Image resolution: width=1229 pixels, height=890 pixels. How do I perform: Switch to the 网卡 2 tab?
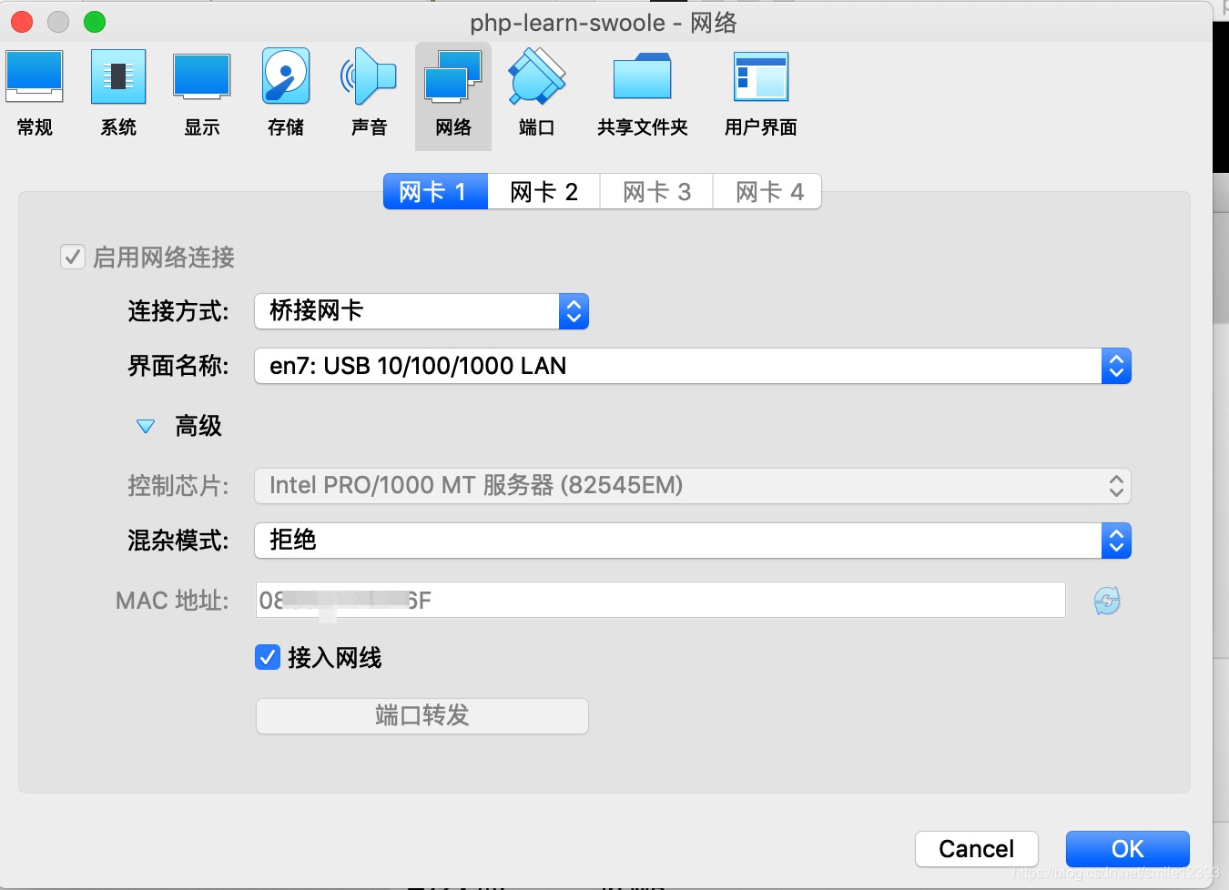[543, 191]
